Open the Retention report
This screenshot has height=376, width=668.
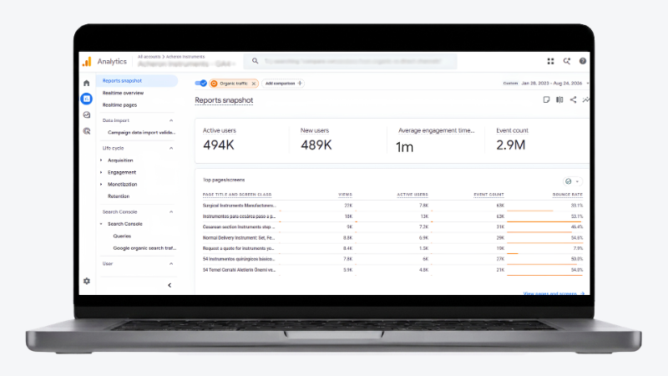(x=119, y=196)
